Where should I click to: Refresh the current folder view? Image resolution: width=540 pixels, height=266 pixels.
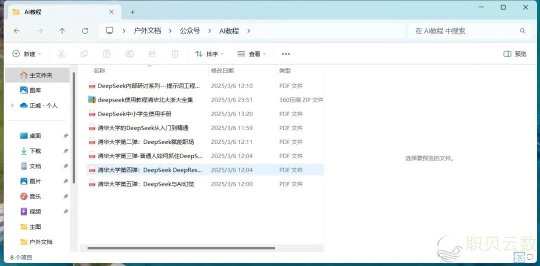[84, 31]
